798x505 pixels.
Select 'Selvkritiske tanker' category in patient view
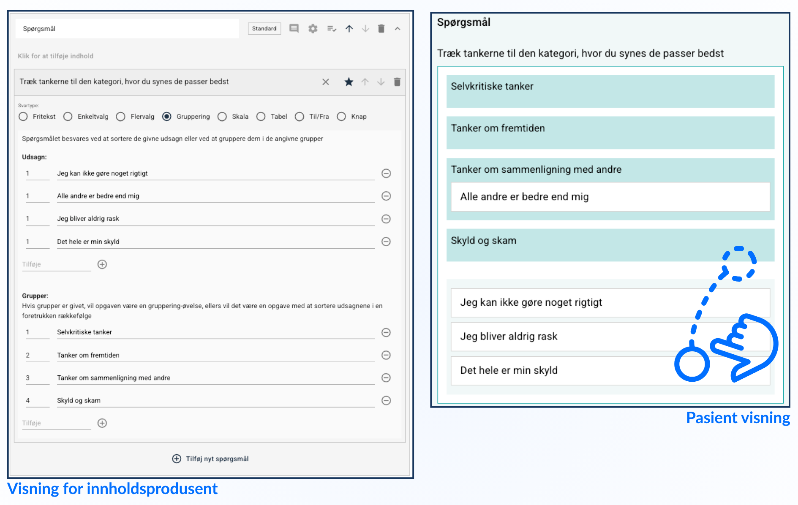(610, 91)
